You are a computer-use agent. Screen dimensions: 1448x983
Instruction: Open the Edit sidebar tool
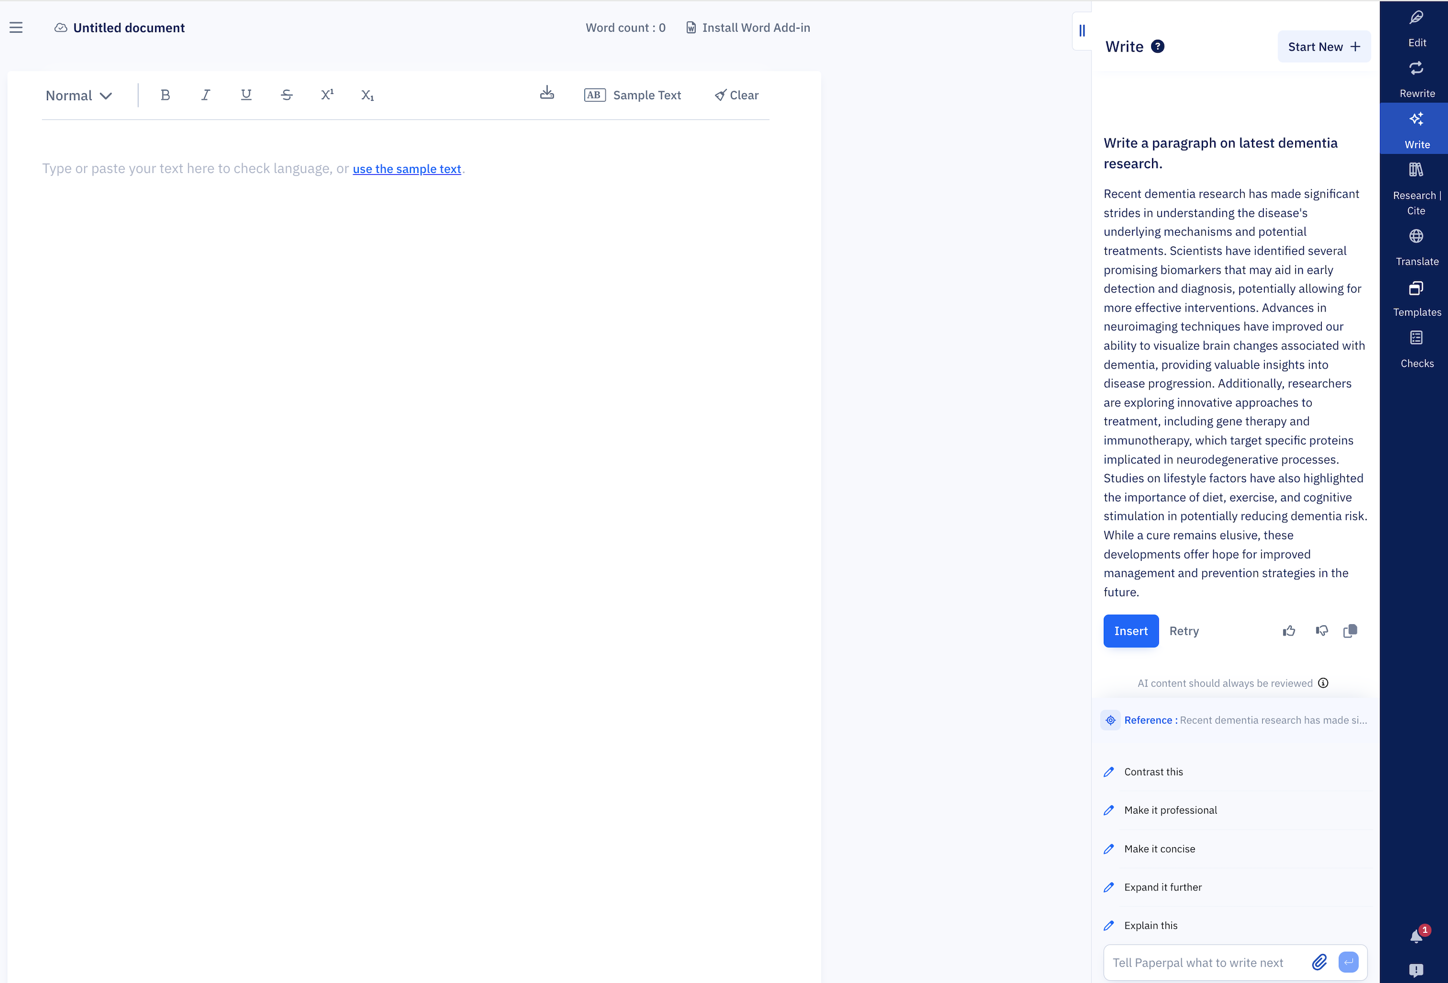point(1416,28)
